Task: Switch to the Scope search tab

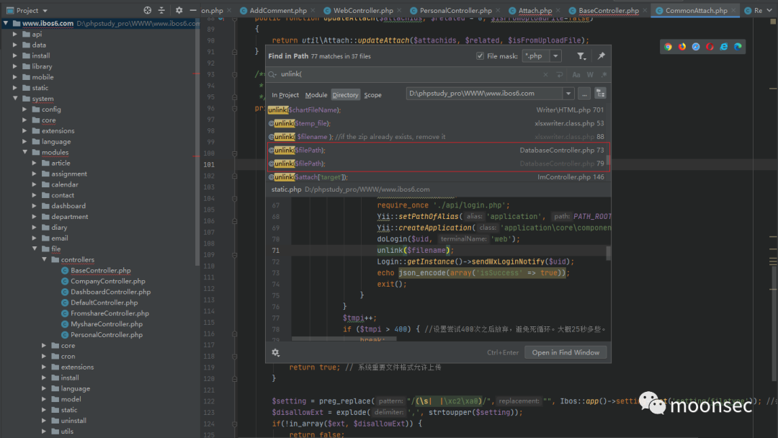Action: 372,95
